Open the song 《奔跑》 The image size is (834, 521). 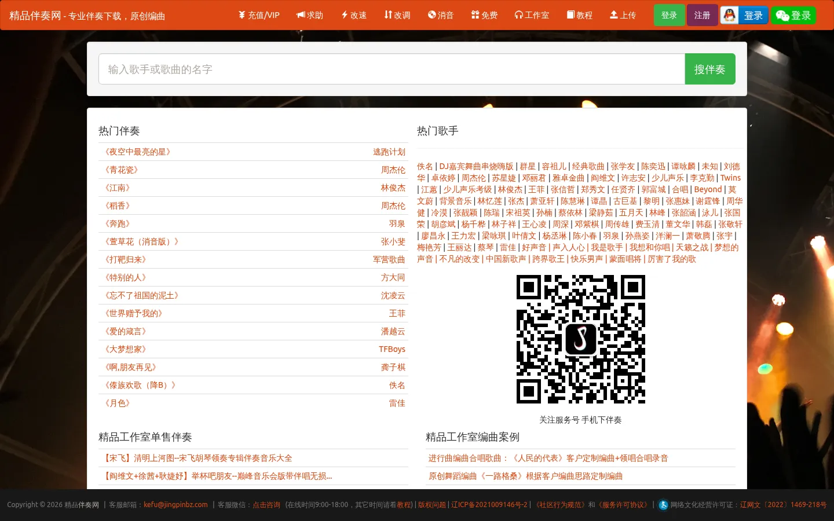(x=117, y=223)
